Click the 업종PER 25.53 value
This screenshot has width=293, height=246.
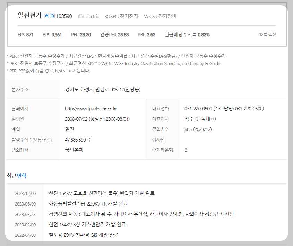click(114, 35)
